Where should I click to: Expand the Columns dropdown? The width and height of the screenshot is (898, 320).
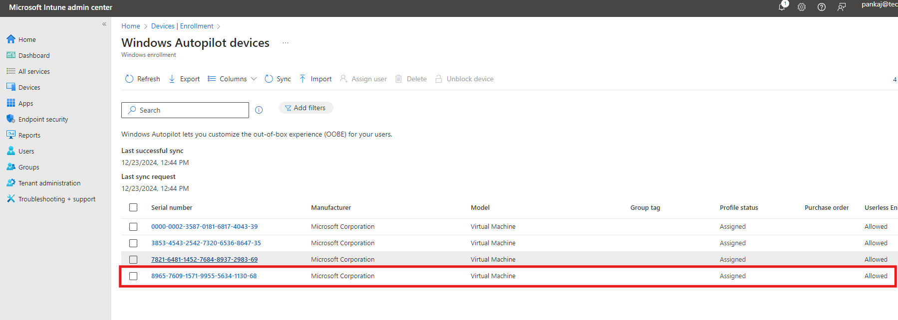pyautogui.click(x=233, y=79)
